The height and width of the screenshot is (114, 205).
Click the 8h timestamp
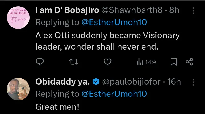pyautogui.click(x=174, y=11)
